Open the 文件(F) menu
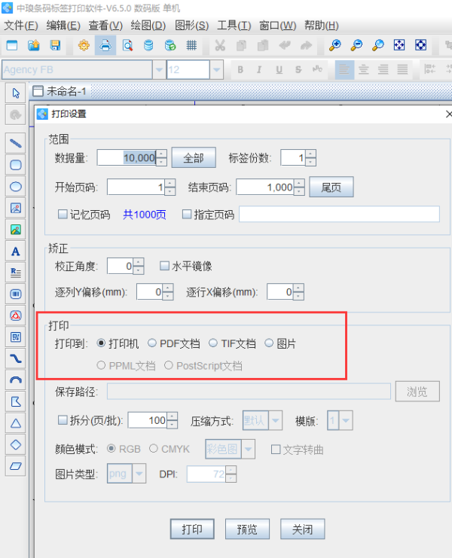This screenshot has width=452, height=558. coord(20,26)
